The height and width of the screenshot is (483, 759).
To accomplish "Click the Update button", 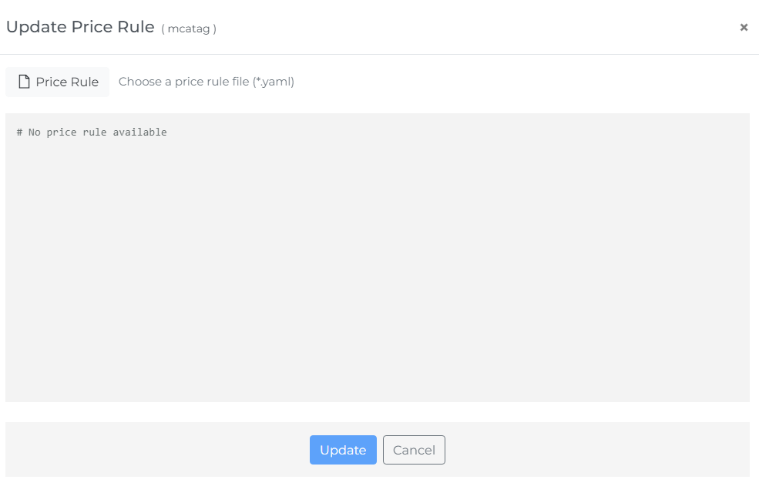I will tap(343, 450).
